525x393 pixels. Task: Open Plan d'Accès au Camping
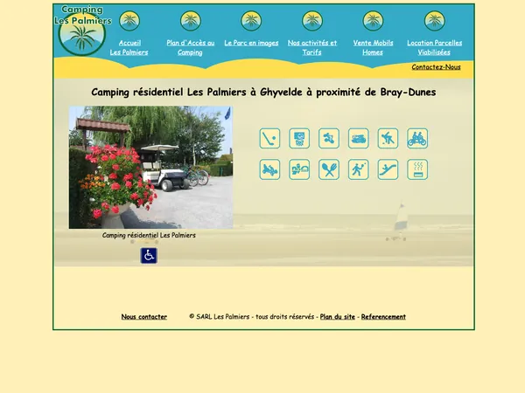191,47
